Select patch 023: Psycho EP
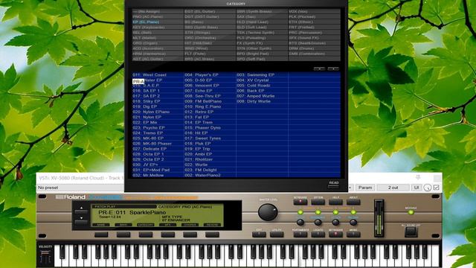This screenshot has height=268, width=476. tap(158, 127)
